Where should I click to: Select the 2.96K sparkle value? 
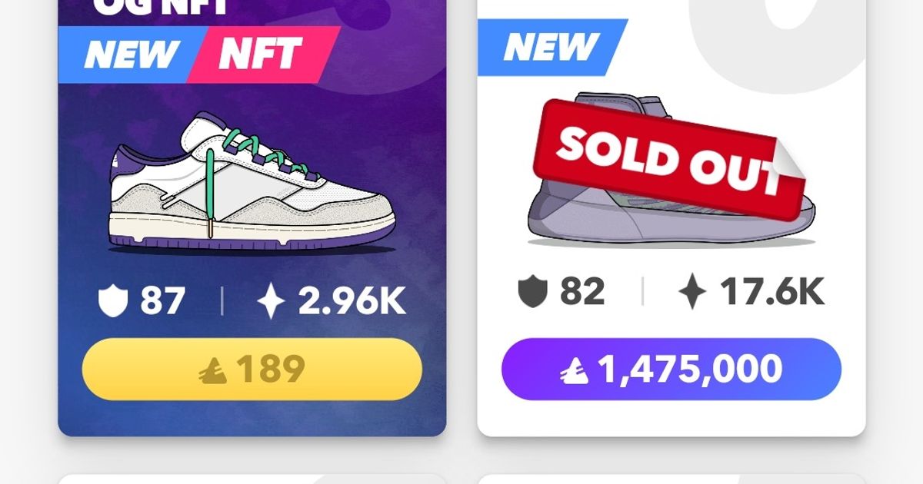[352, 300]
